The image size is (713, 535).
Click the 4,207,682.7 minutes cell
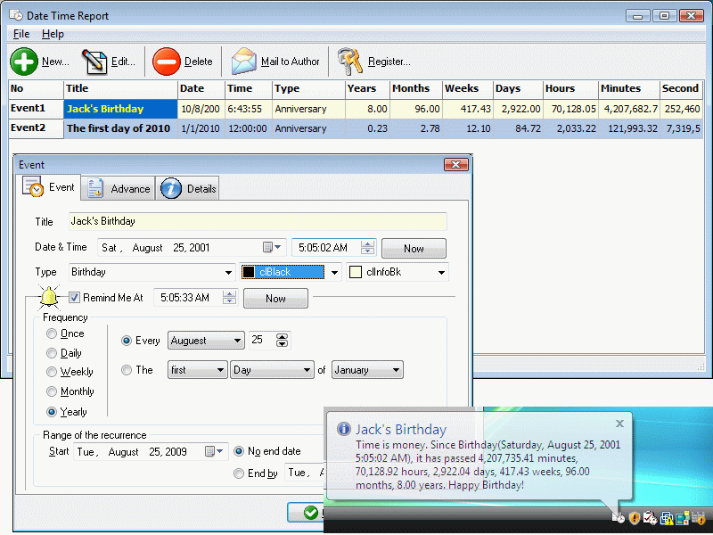[x=629, y=109]
